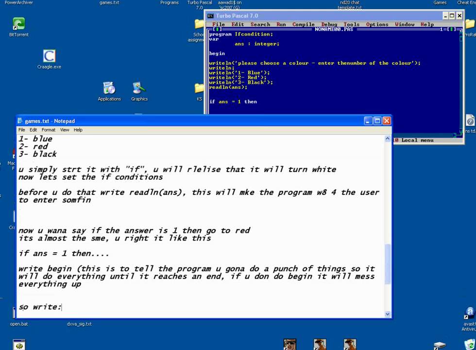Open the KS desktop folder
This screenshot has height=350, width=476.
tap(199, 92)
